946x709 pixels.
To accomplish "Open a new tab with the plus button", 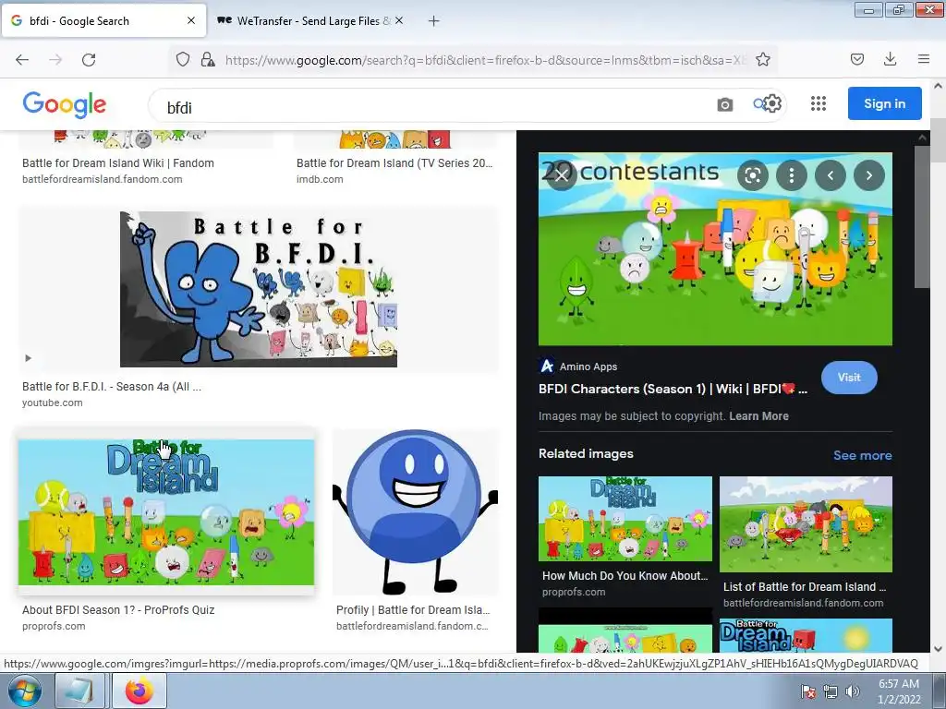I will click(x=433, y=21).
